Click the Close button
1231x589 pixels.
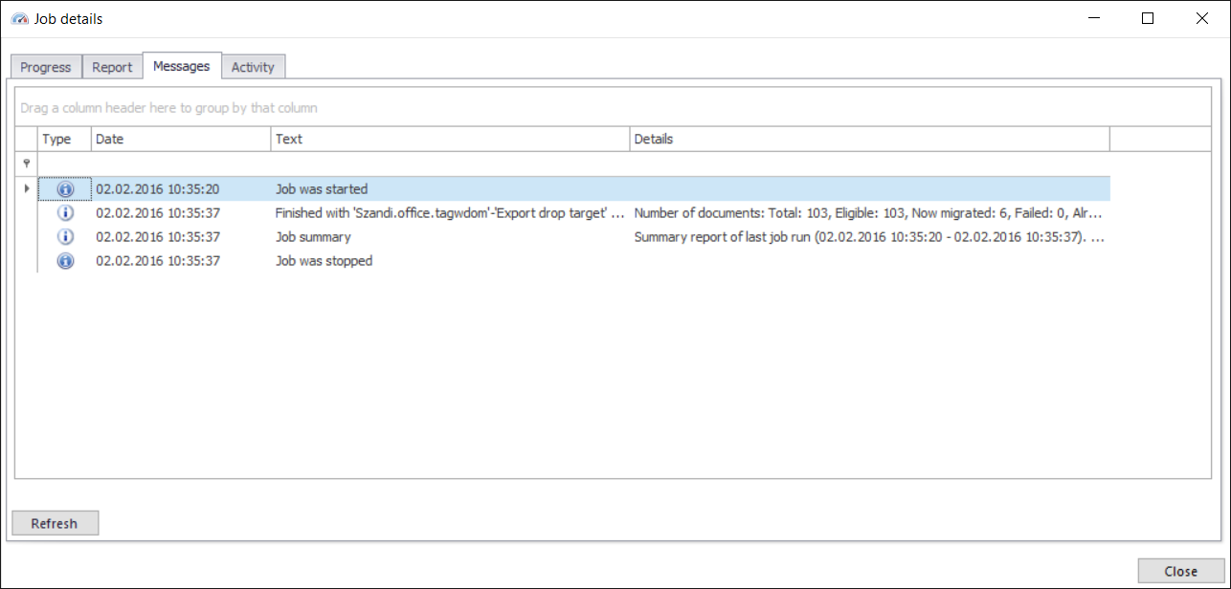(1179, 571)
